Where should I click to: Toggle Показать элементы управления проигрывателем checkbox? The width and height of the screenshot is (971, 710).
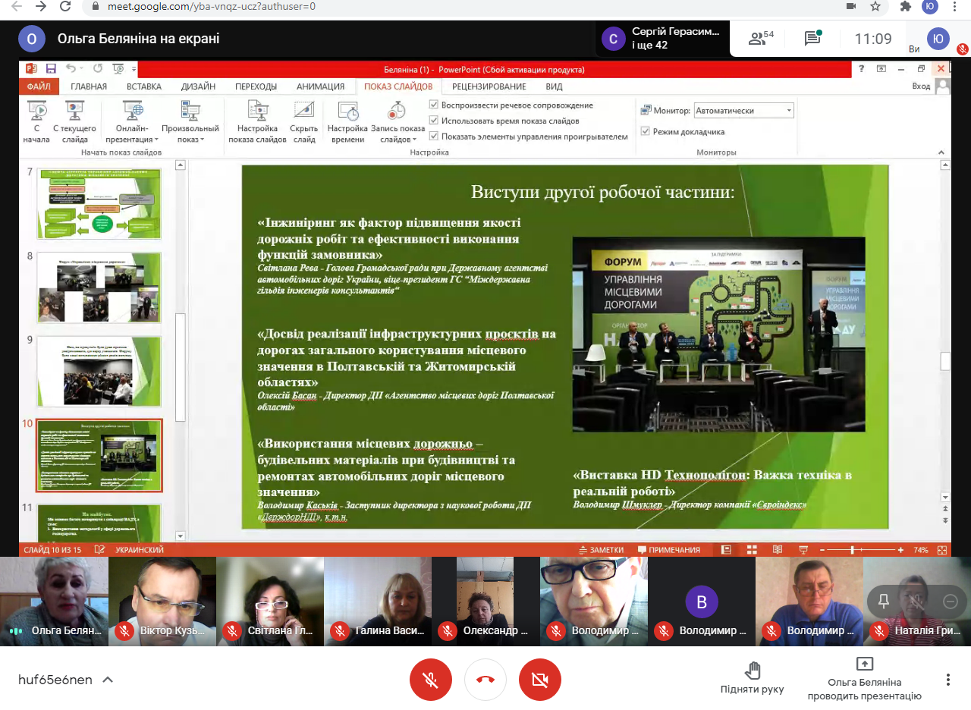(x=434, y=137)
